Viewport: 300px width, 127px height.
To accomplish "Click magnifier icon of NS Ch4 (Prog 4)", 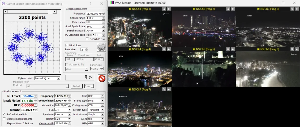I will click(164, 49).
